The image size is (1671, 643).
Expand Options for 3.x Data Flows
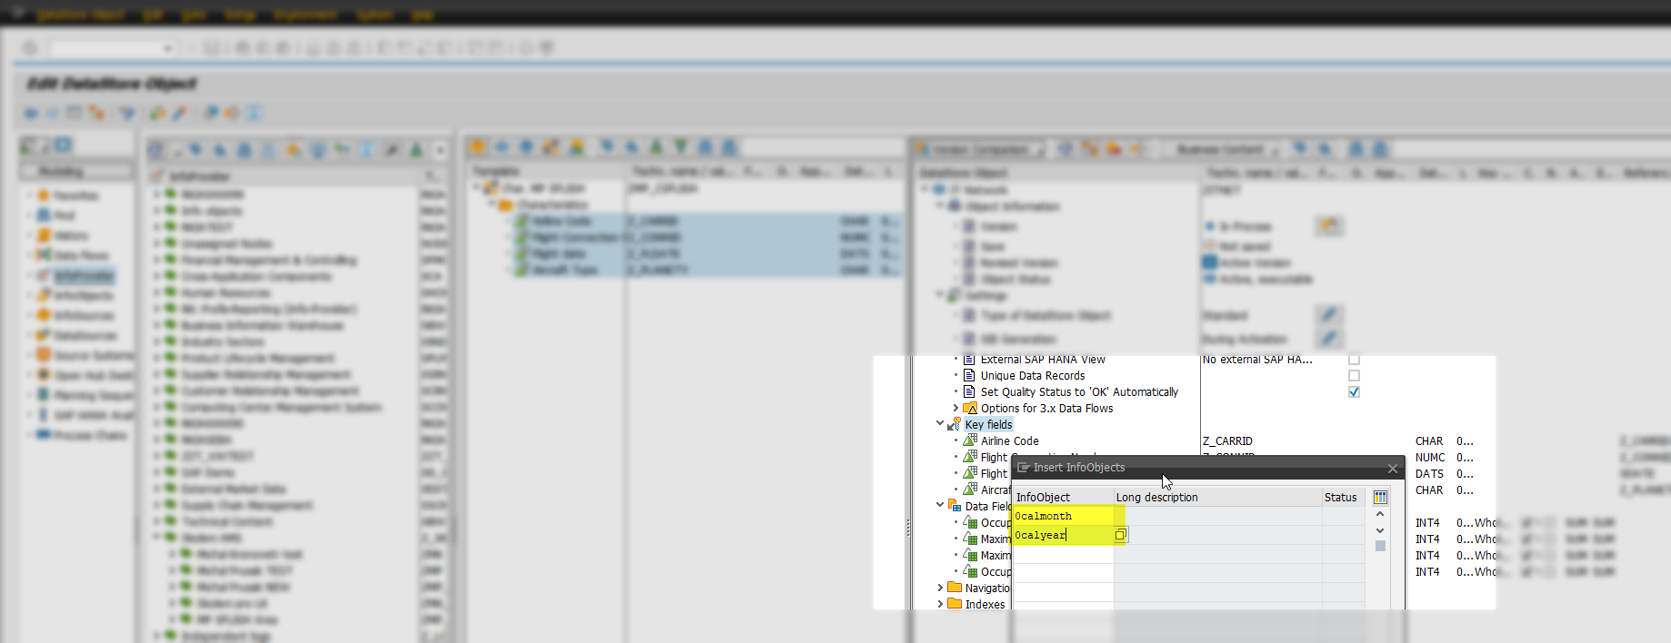pos(956,409)
